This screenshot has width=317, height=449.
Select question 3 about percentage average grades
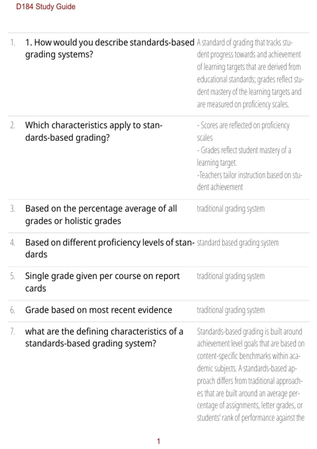(x=101, y=215)
